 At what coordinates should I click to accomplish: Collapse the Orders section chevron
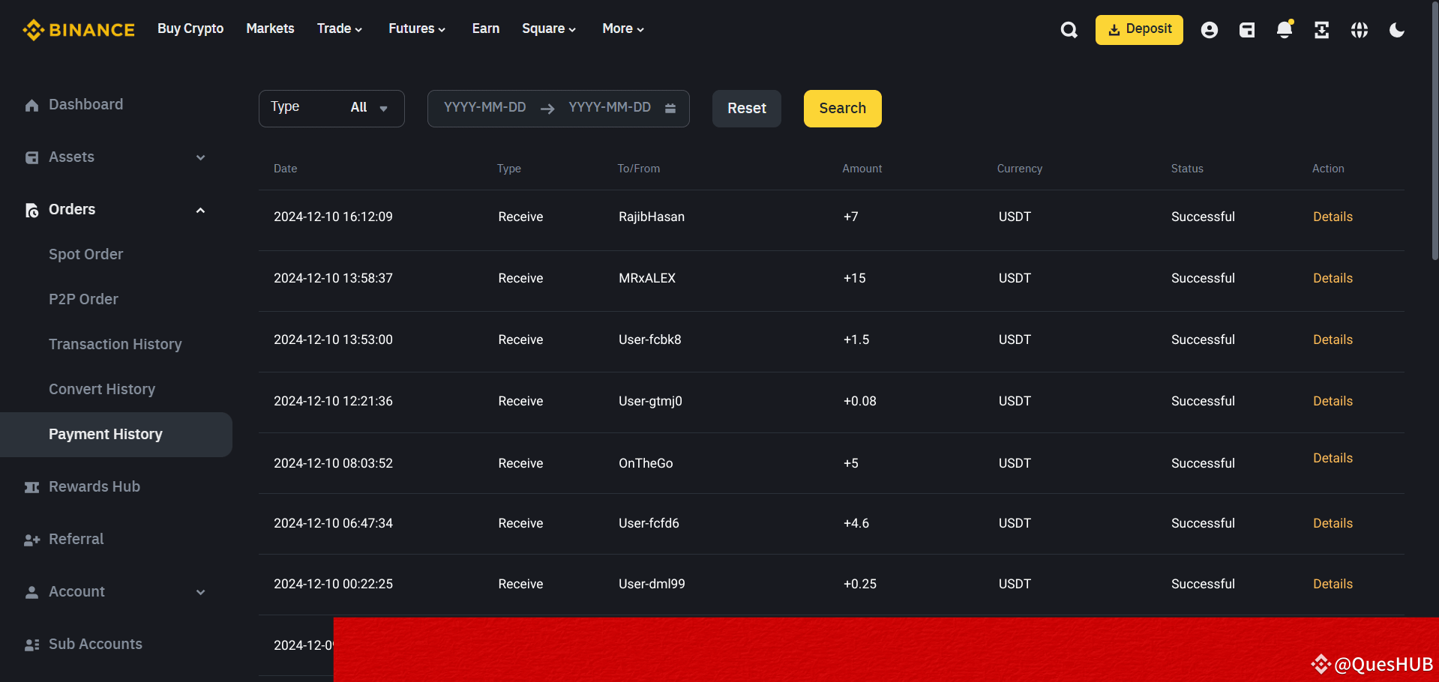tap(200, 210)
